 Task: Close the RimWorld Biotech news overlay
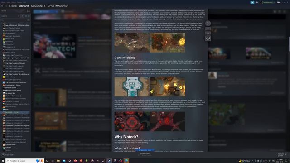point(208,24)
